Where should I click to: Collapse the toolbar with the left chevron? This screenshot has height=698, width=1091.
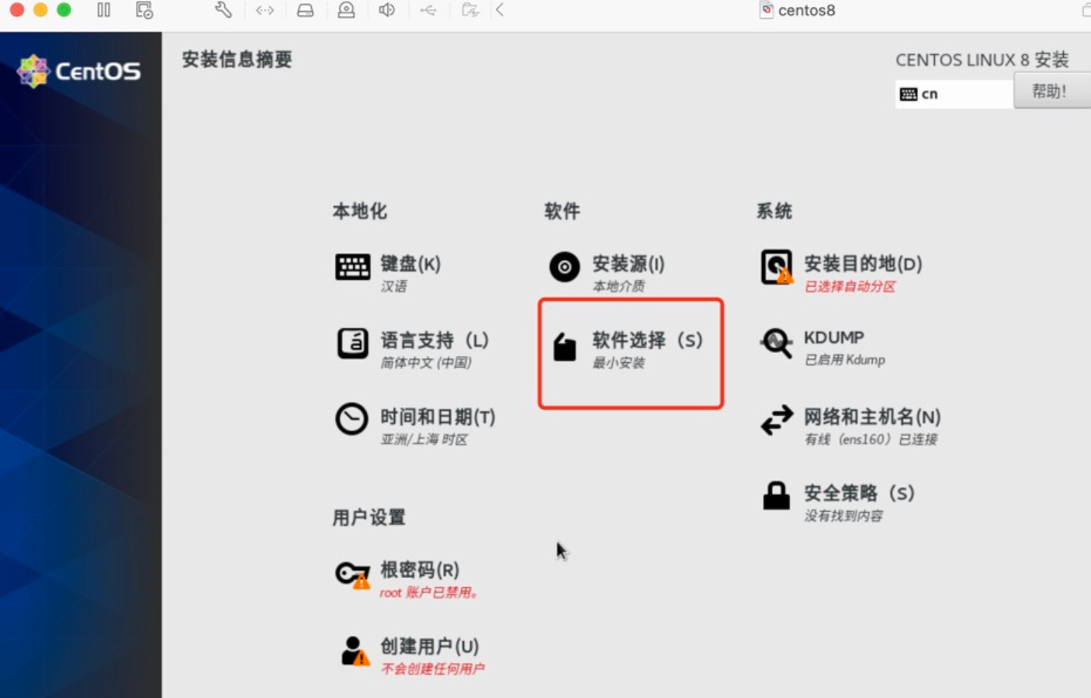(x=500, y=10)
